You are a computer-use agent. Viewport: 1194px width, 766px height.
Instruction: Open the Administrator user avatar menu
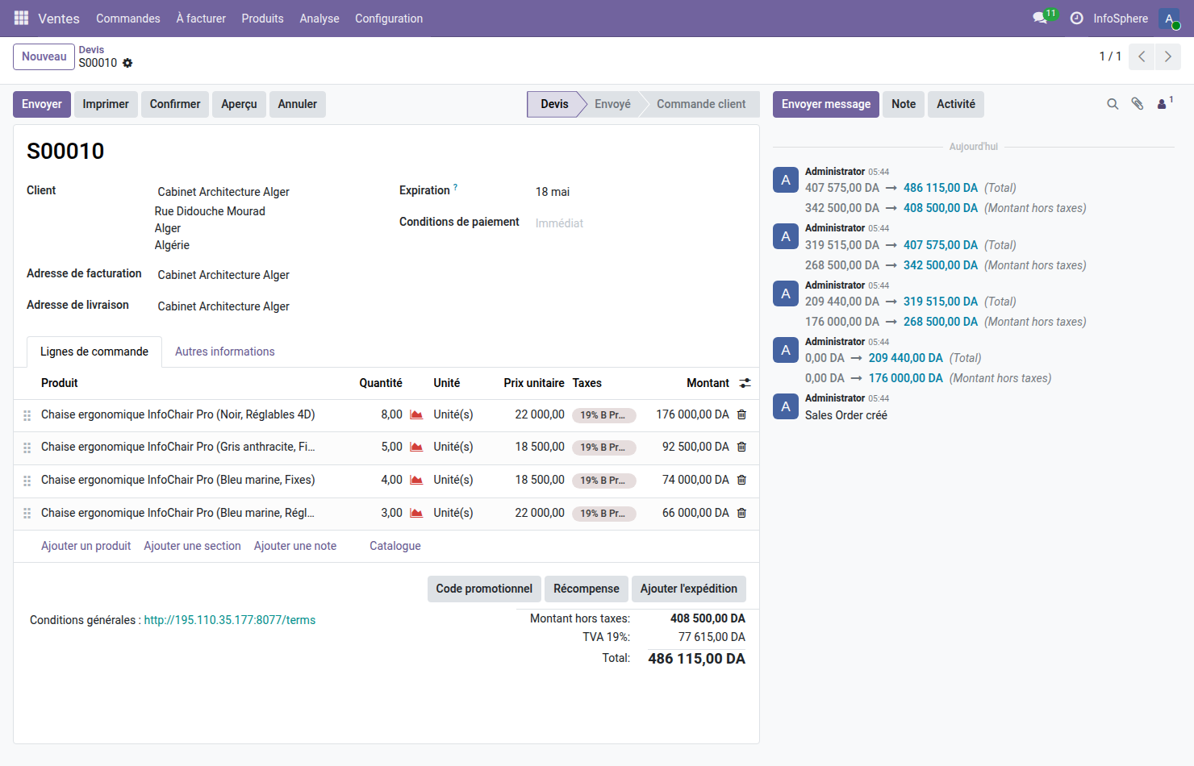[x=1168, y=18]
